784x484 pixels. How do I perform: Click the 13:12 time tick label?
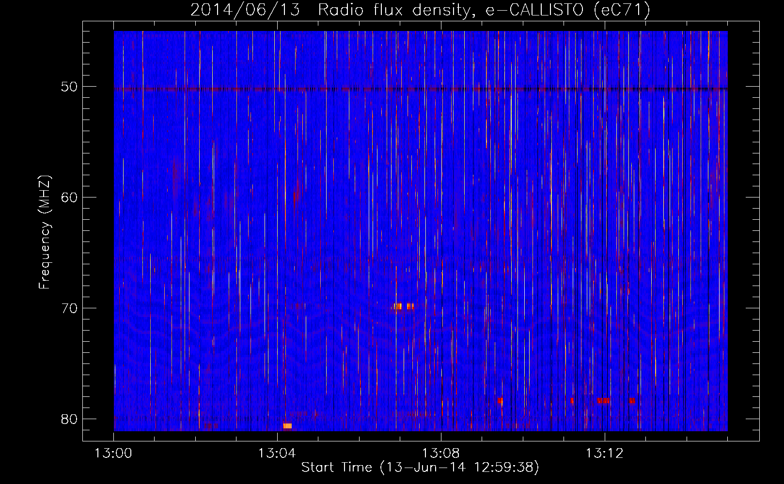[x=605, y=454]
